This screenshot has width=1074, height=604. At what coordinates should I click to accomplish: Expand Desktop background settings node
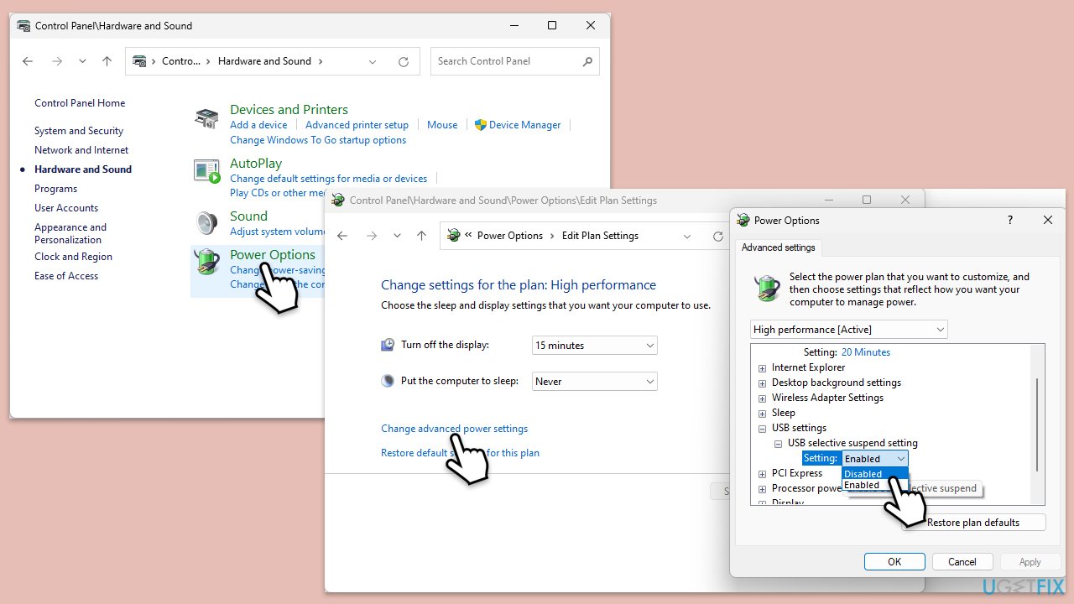pyautogui.click(x=763, y=383)
